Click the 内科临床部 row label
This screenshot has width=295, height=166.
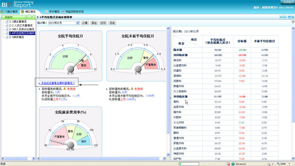180,55
